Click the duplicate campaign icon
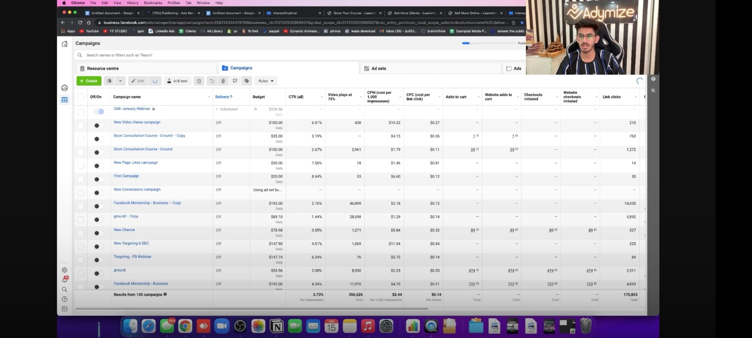Image resolution: width=752 pixels, height=338 pixels. click(x=110, y=81)
